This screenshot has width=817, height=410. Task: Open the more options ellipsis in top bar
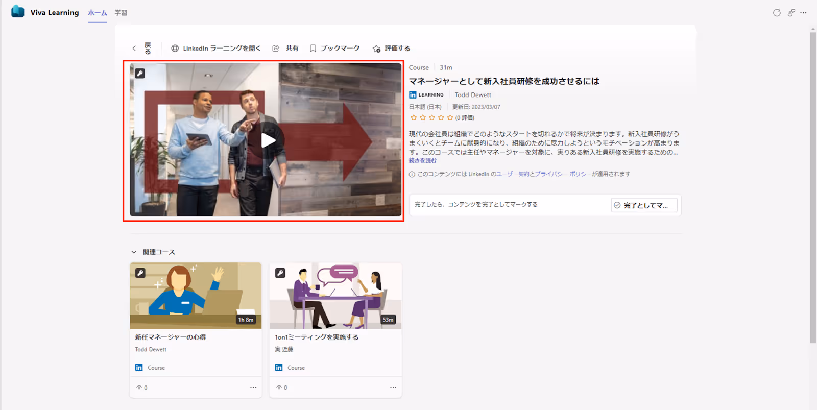click(803, 13)
